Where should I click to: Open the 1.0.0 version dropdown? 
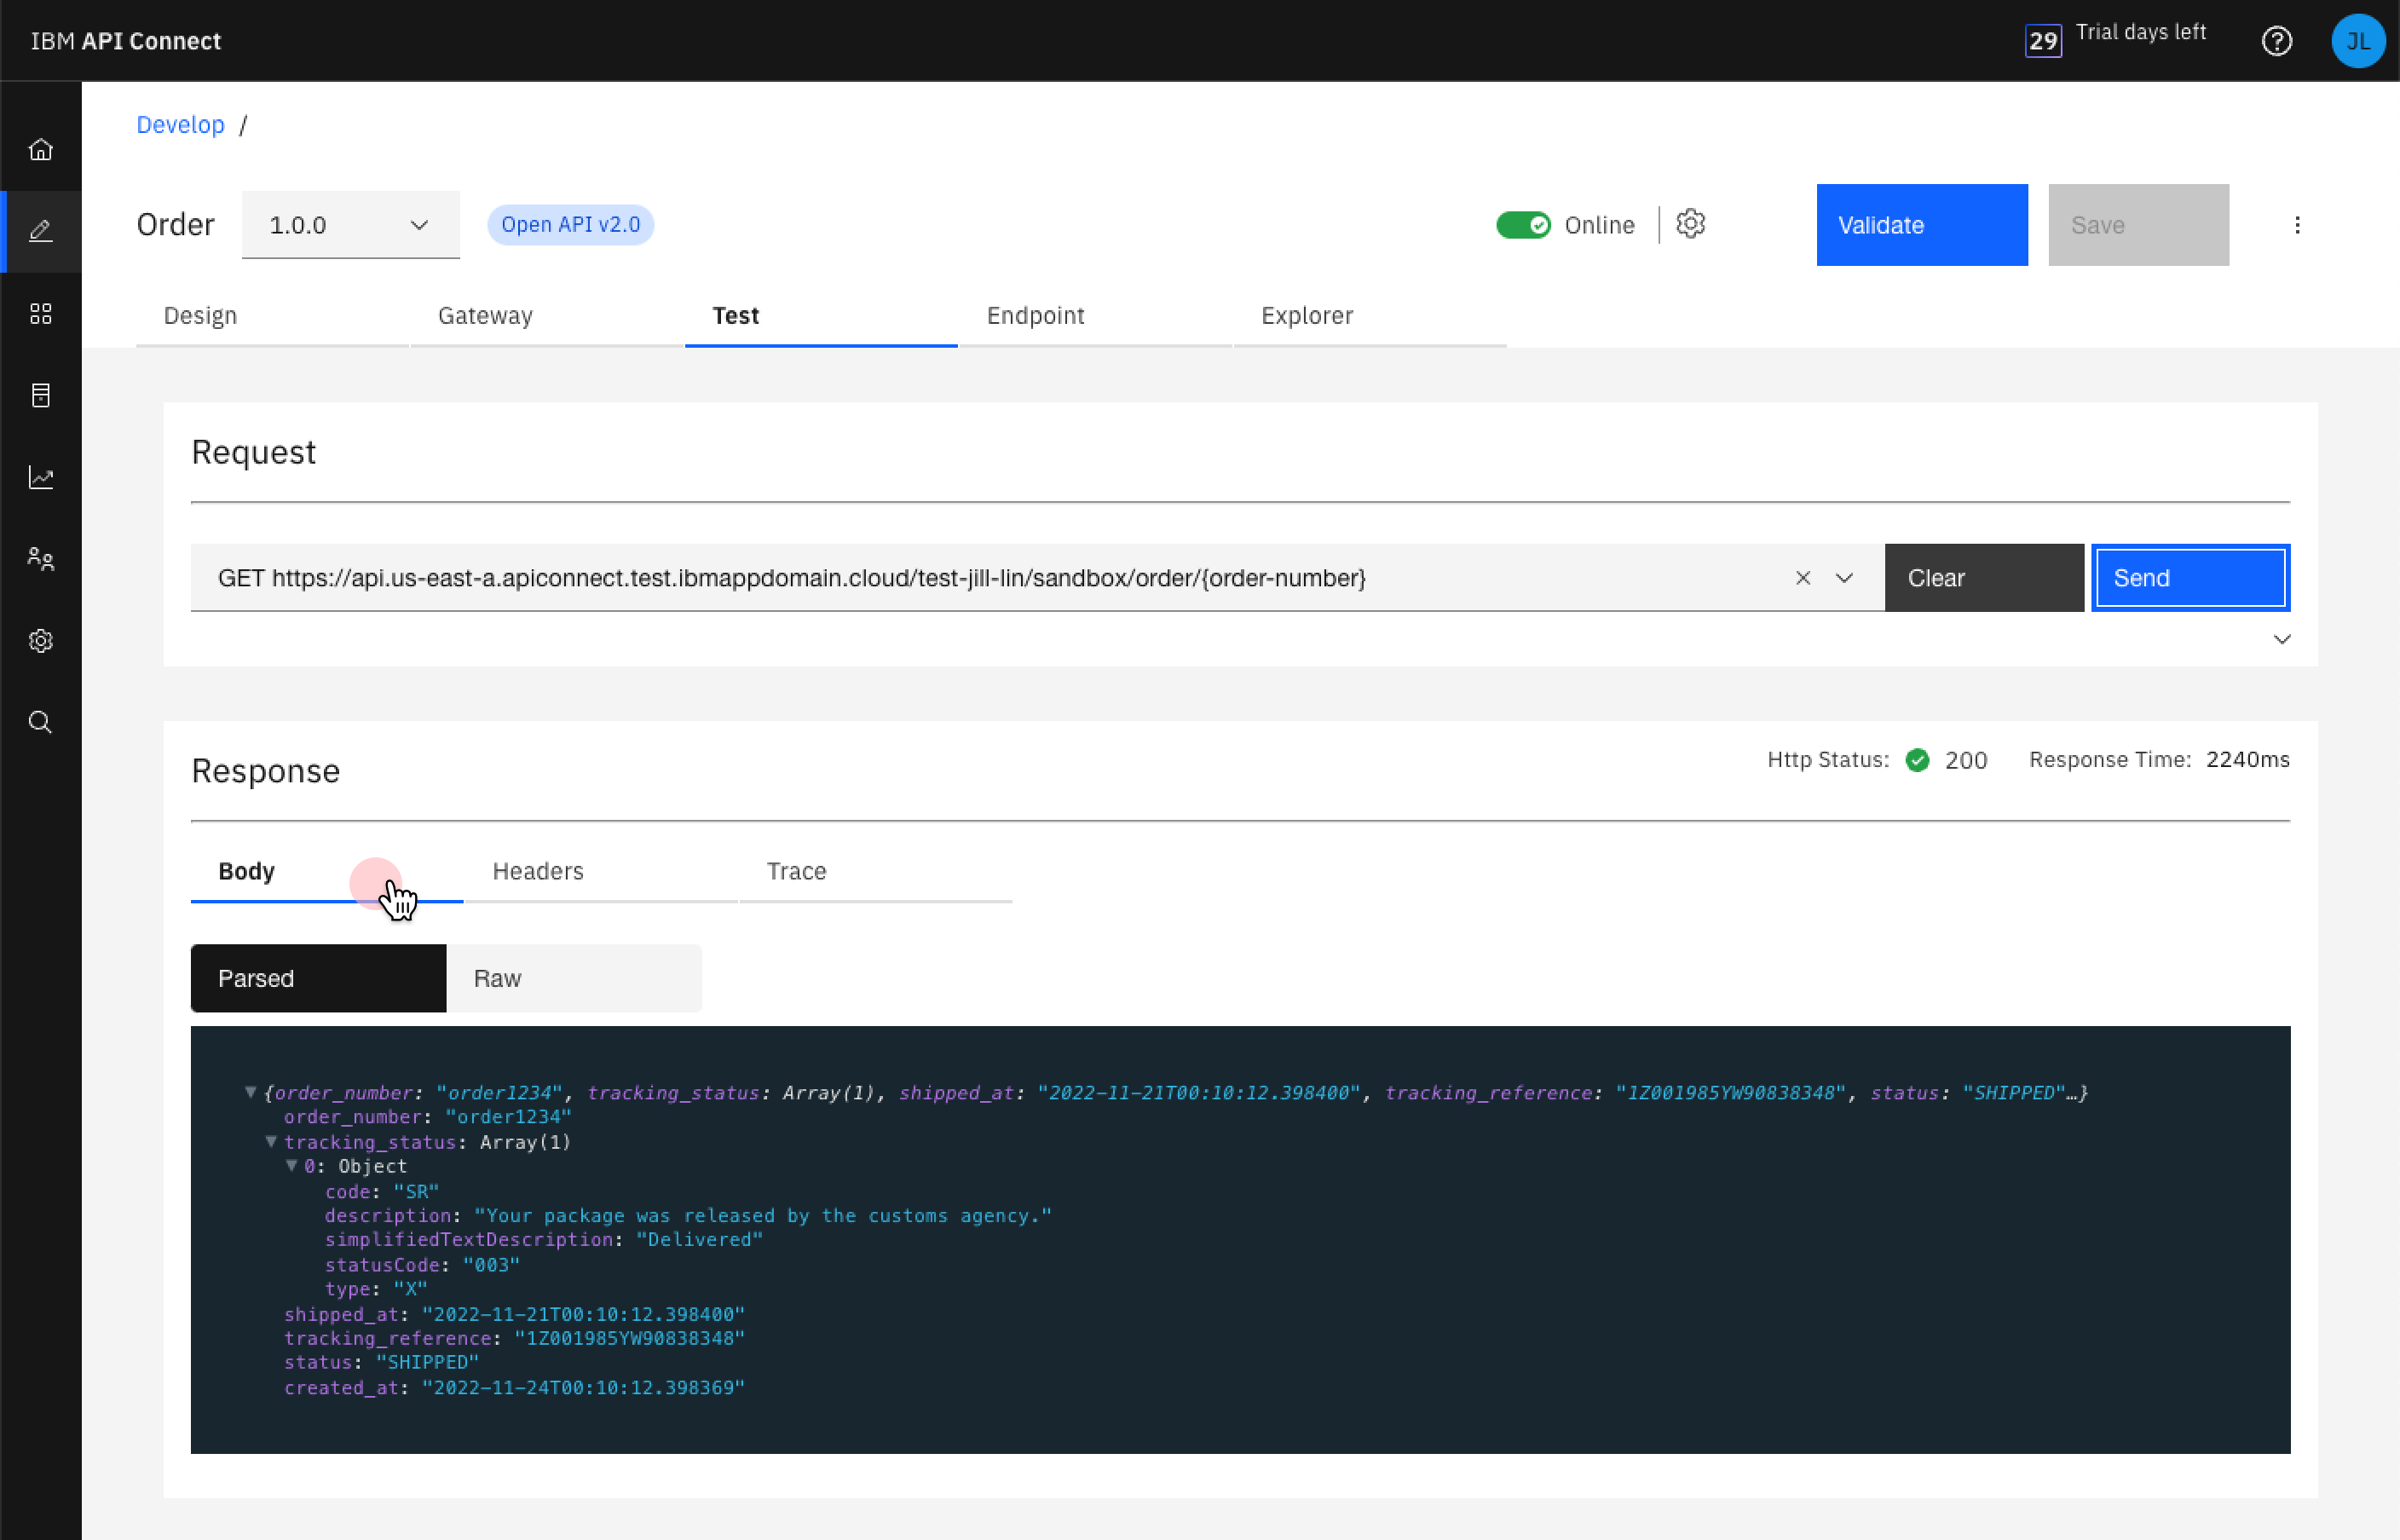(350, 225)
